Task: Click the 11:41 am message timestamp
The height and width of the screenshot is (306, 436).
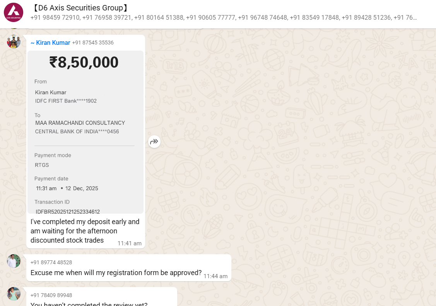Action: click(x=130, y=243)
